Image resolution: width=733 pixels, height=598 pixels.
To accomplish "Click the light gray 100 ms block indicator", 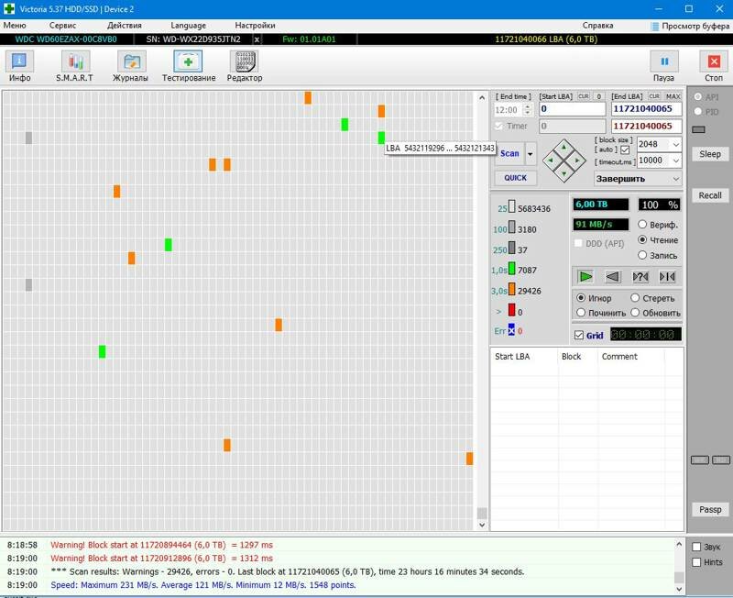I will (x=512, y=227).
